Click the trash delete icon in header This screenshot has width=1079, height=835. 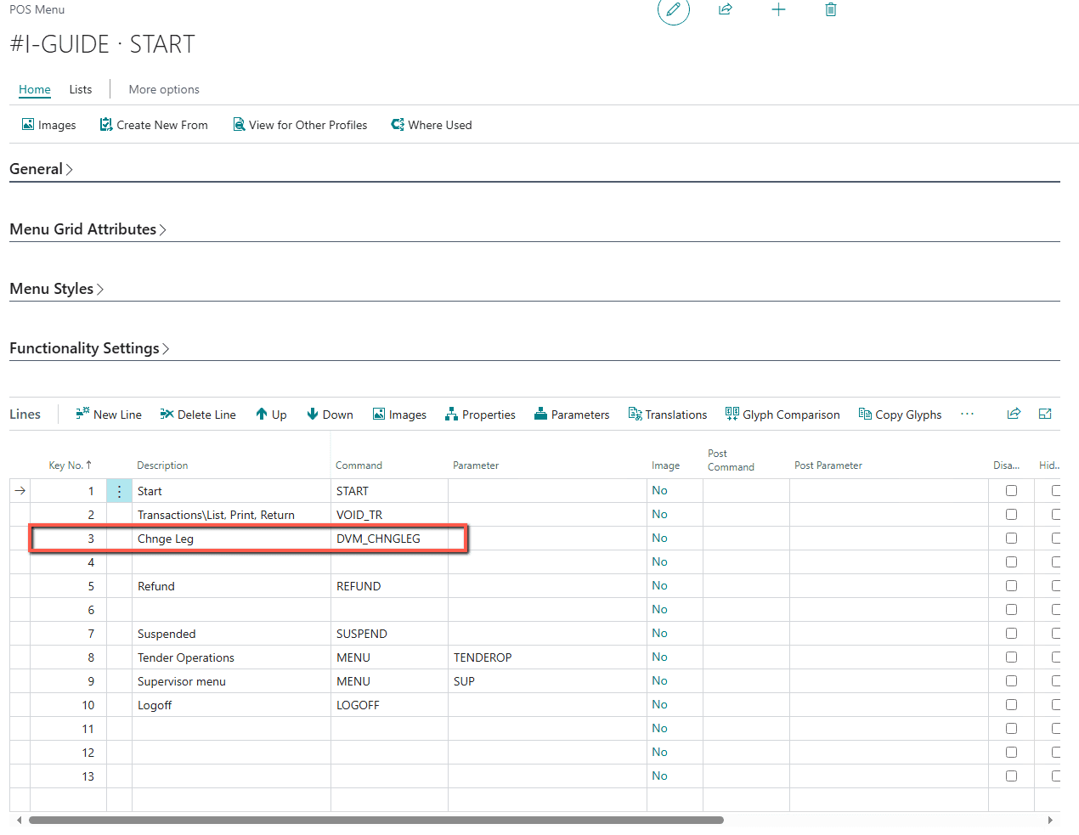831,9
